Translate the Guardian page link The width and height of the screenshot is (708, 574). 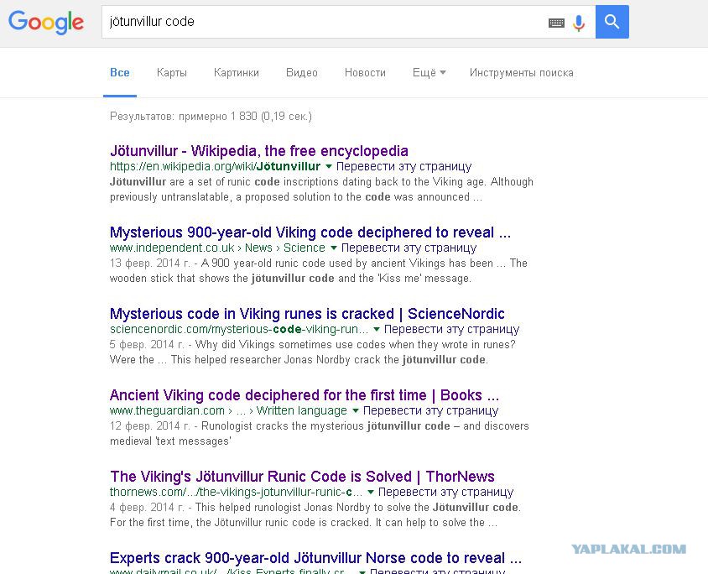pyautogui.click(x=430, y=410)
